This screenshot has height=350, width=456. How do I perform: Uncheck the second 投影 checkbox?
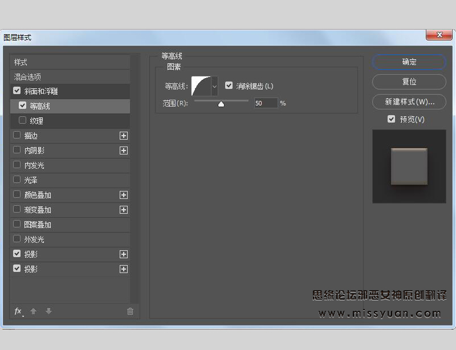[x=17, y=268]
